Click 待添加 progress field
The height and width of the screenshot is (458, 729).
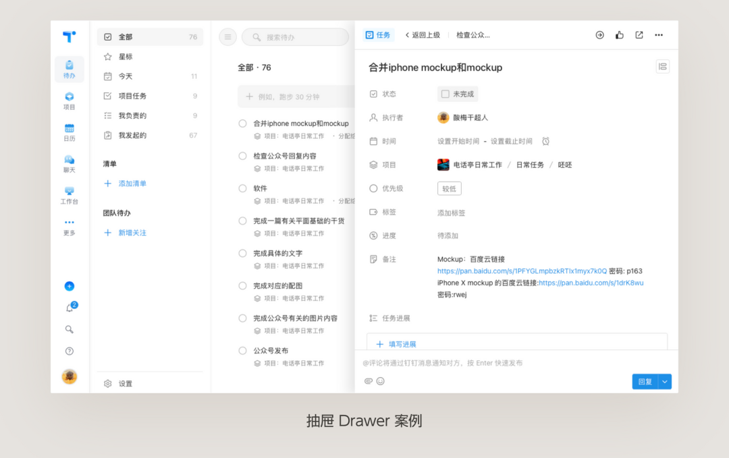(x=448, y=236)
